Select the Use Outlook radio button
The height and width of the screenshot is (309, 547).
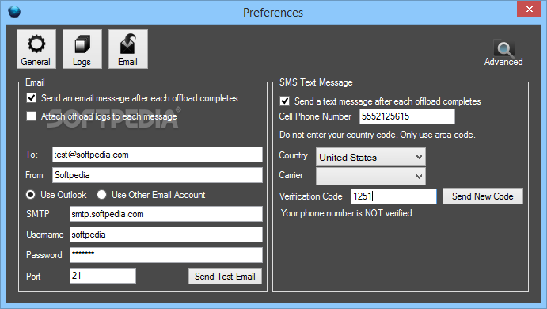pyautogui.click(x=31, y=195)
